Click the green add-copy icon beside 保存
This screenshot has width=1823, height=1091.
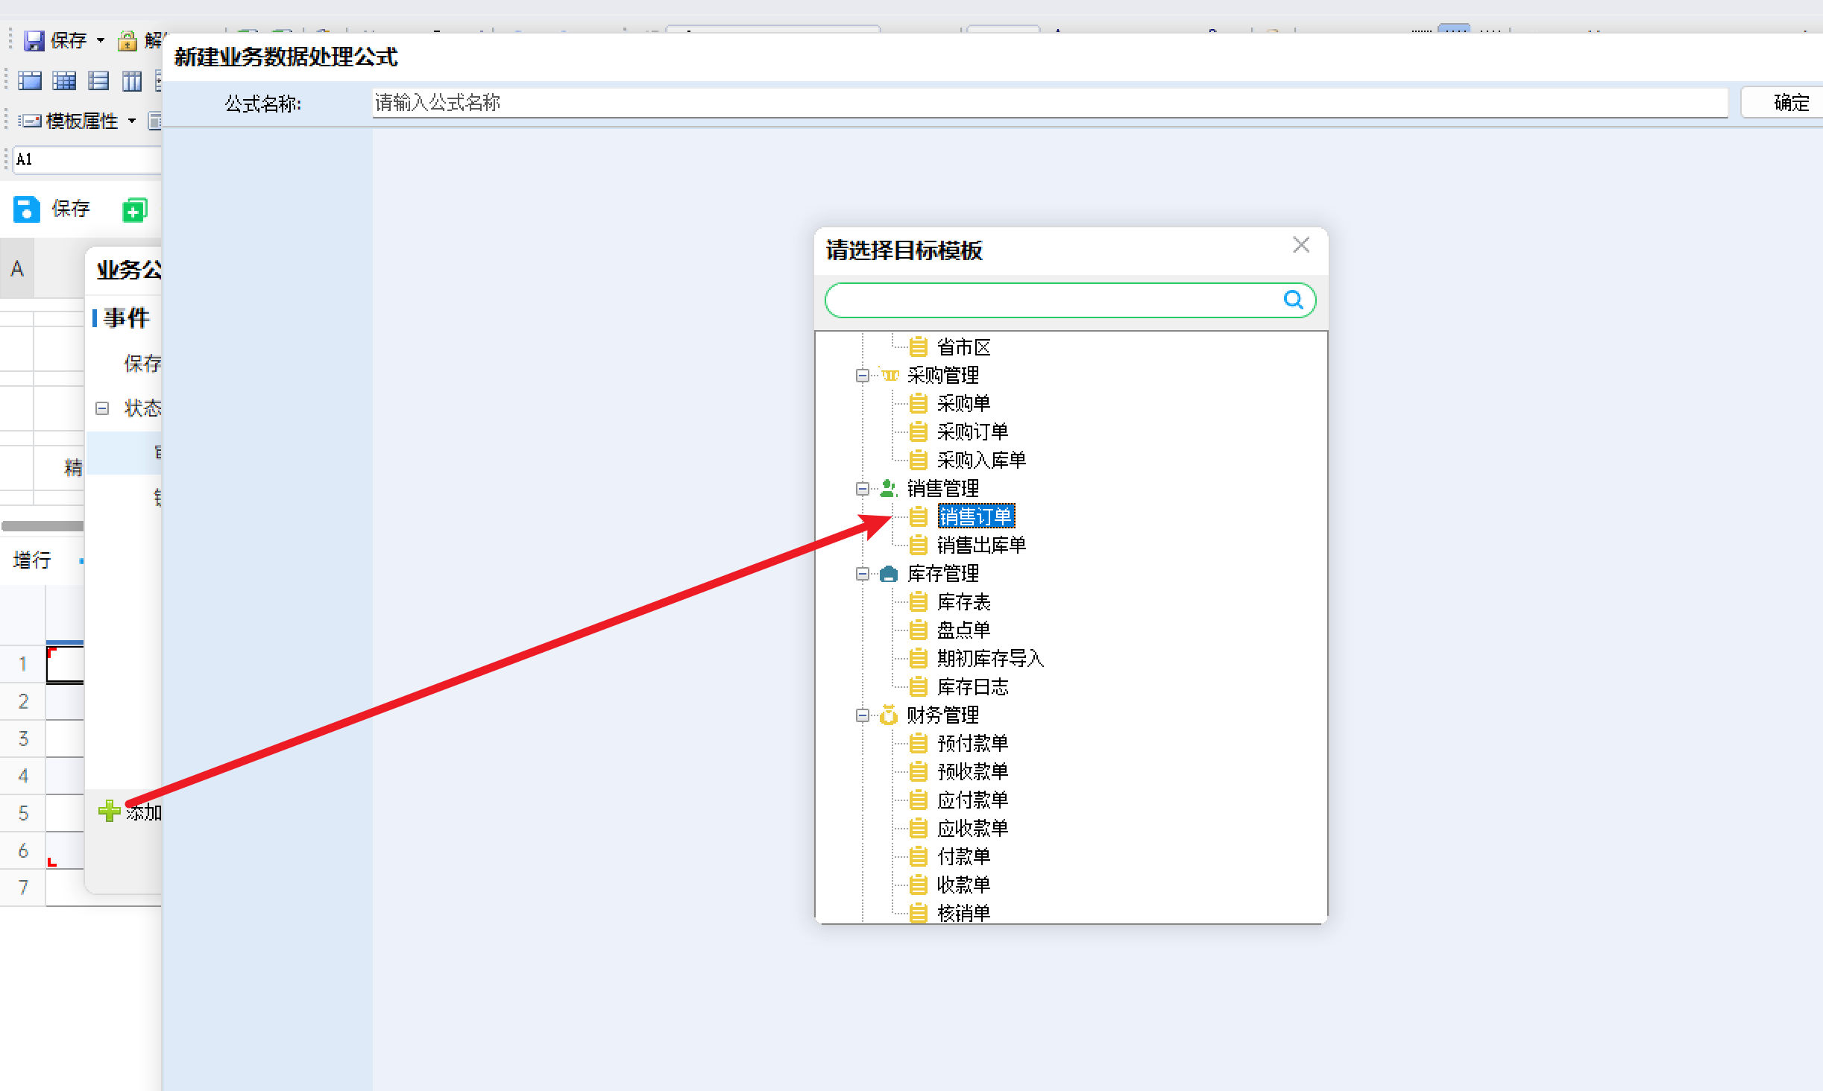click(x=135, y=210)
